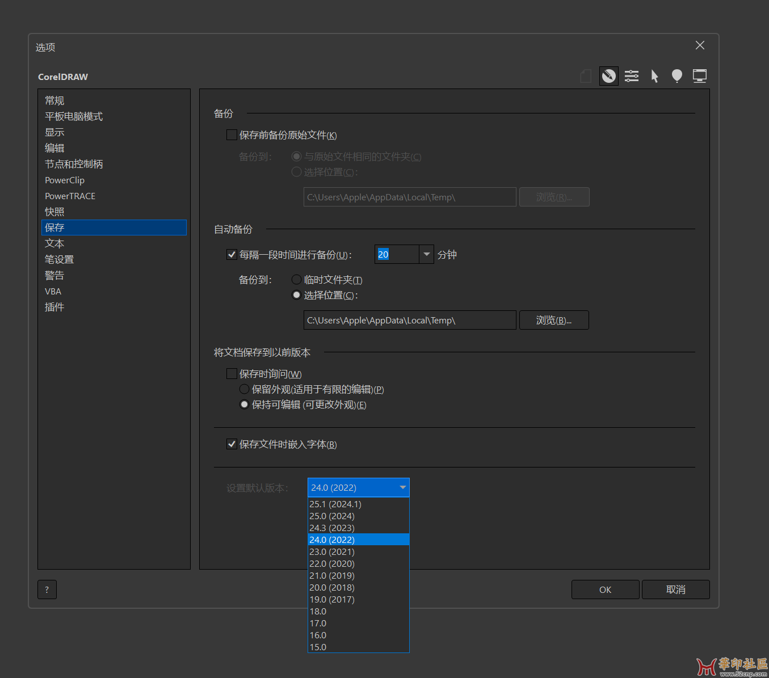This screenshot has height=678, width=769.
Task: Toggle 每隔一段时间进行备份 checkbox
Action: (232, 255)
